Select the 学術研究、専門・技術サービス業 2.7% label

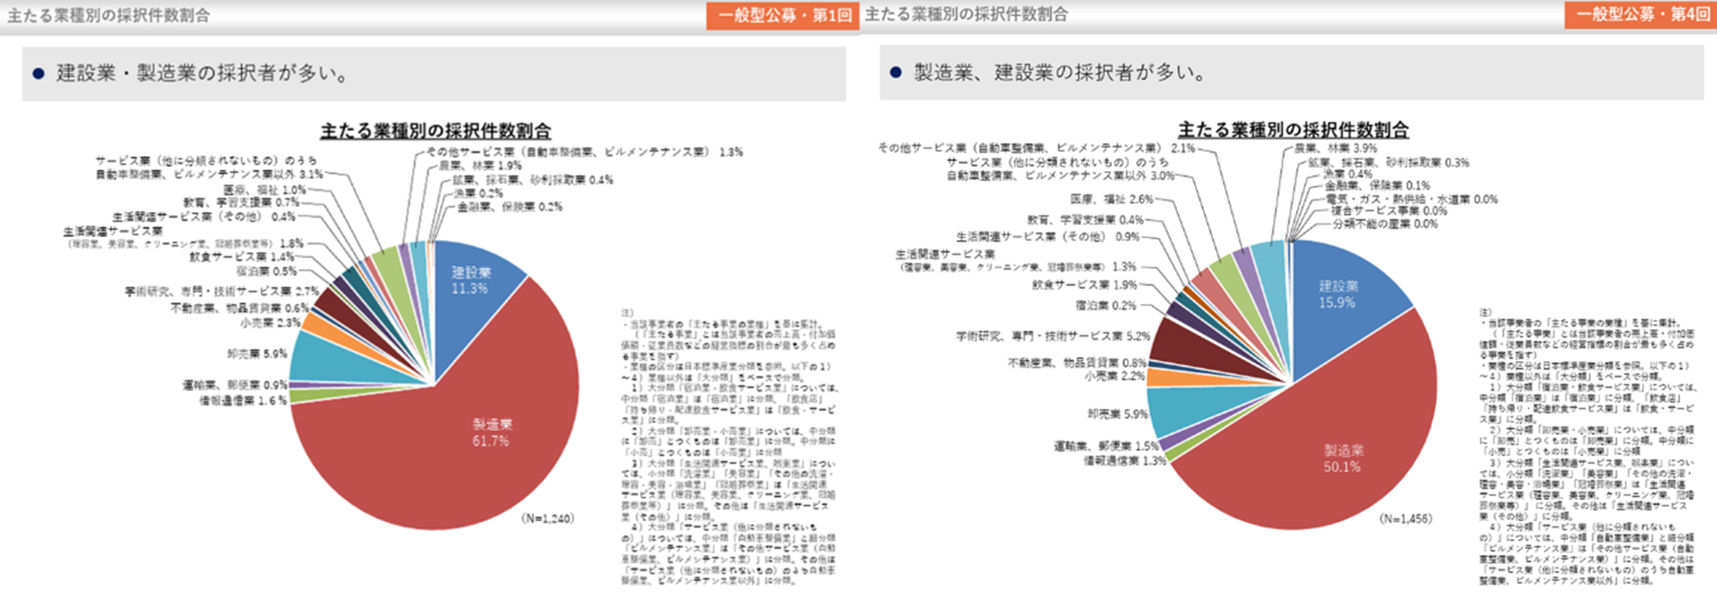[x=222, y=291]
